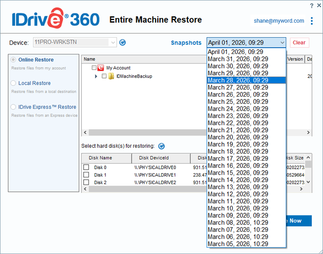Enable the Disk 2 checkbox
This screenshot has height=254, width=323.
(86, 182)
